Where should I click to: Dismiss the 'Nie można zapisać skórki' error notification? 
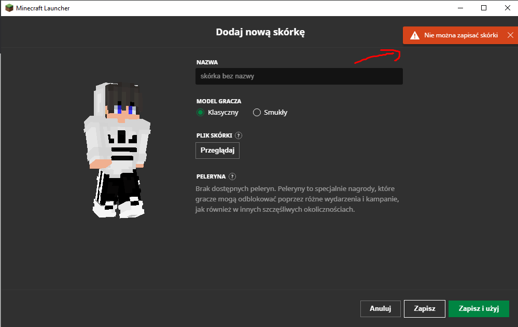click(510, 35)
